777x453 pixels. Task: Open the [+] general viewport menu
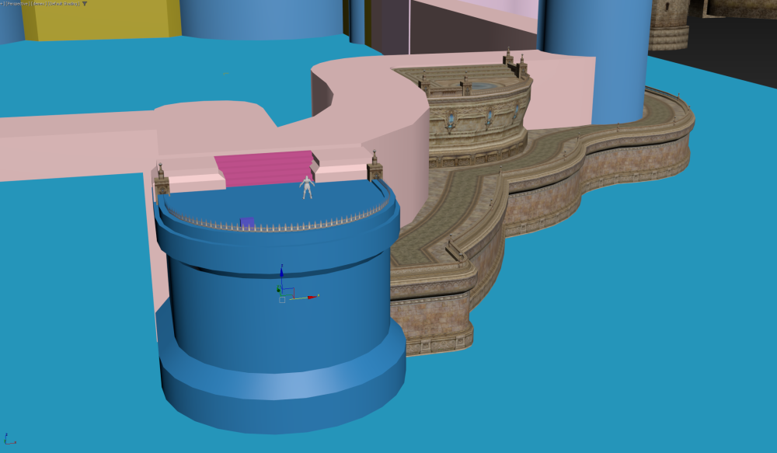click(2, 3)
